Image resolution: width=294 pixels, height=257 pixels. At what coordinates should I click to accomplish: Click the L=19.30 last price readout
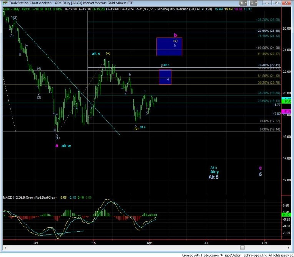tap(38, 9)
